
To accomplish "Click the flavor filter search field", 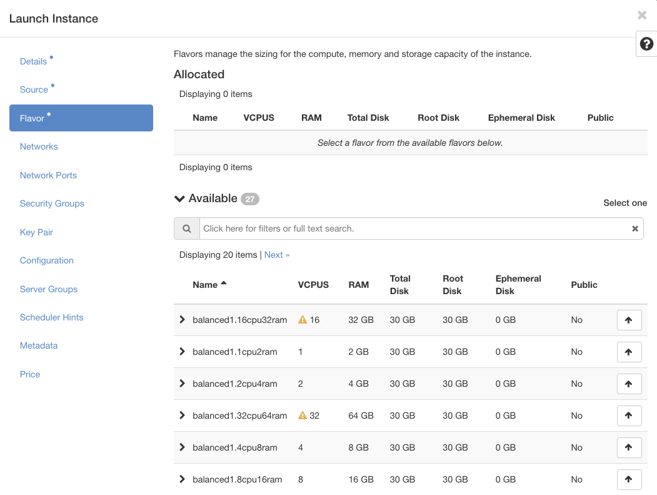I will 413,229.
